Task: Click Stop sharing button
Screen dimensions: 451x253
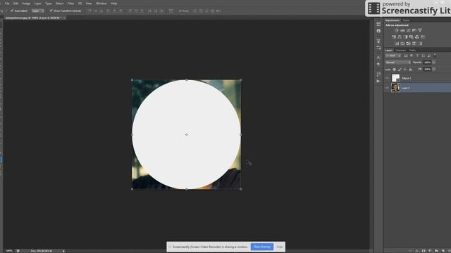Action: tap(262, 247)
